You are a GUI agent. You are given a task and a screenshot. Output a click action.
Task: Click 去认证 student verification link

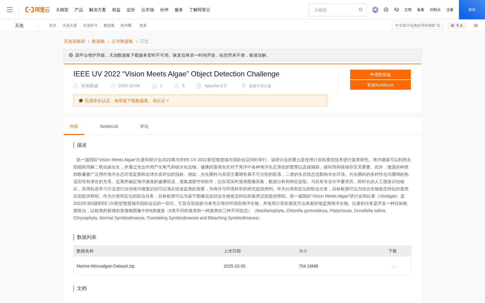[161, 101]
